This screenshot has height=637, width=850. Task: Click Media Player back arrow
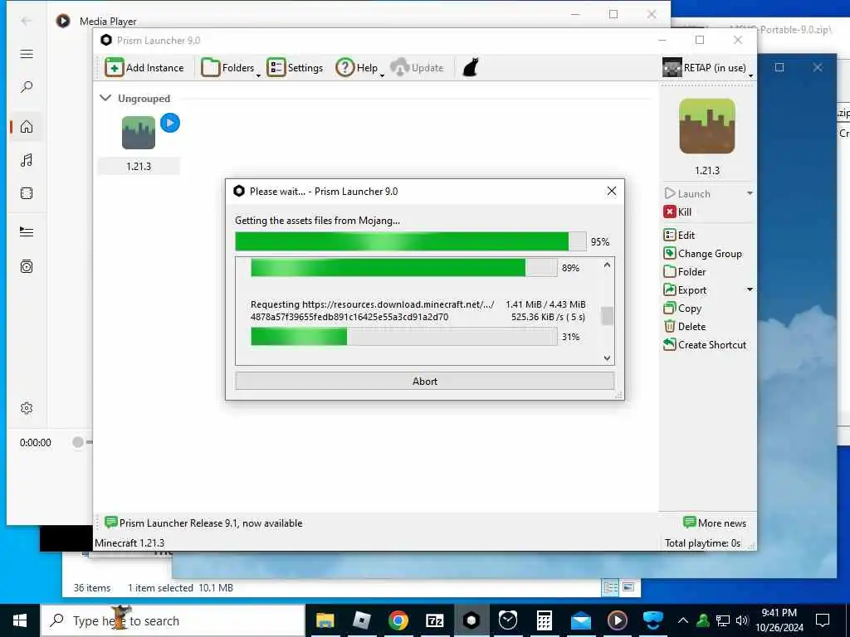point(26,21)
